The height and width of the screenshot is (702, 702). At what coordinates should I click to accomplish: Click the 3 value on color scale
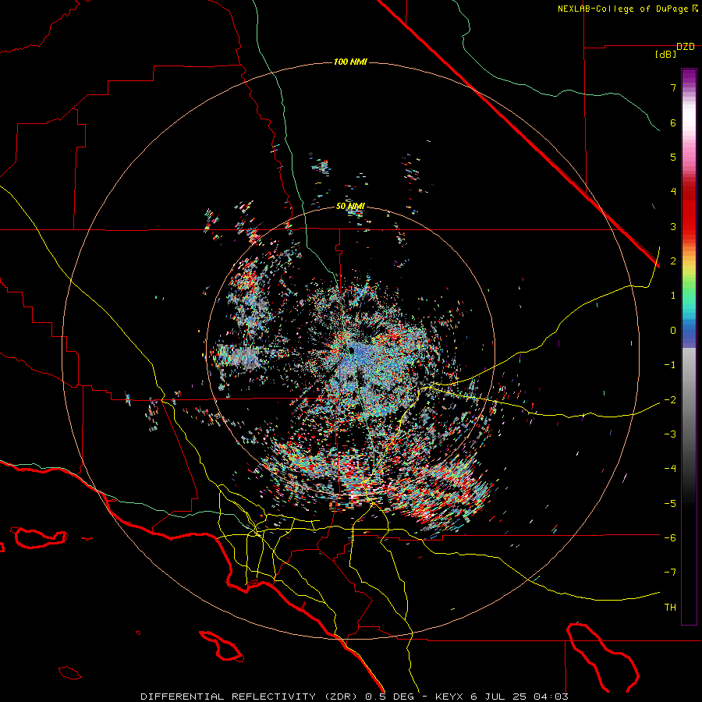[673, 226]
